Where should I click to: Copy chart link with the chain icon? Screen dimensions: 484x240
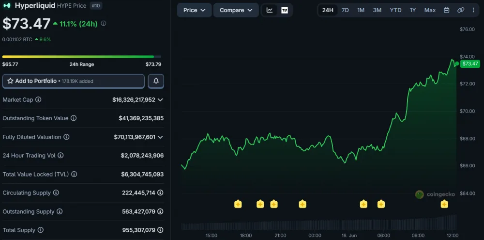point(461,10)
